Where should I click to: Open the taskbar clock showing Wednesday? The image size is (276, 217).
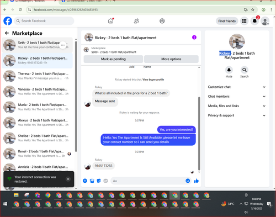click(257, 204)
